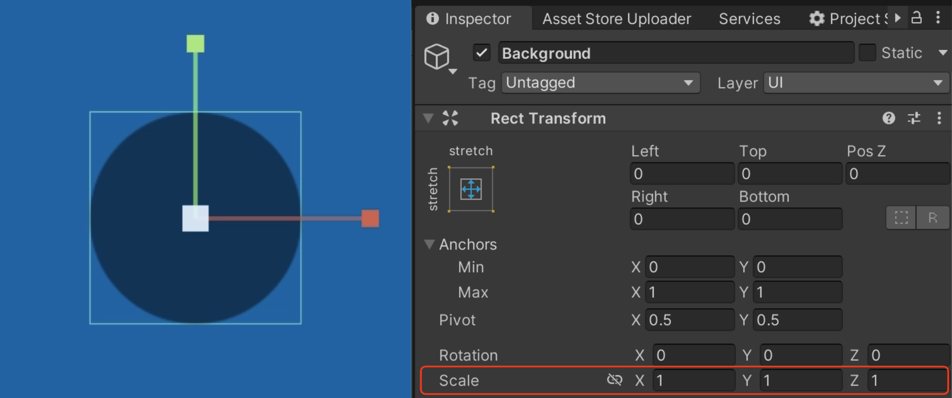Screen dimensions: 952x398
Task: Click the Pivot X input field
Action: 689,320
